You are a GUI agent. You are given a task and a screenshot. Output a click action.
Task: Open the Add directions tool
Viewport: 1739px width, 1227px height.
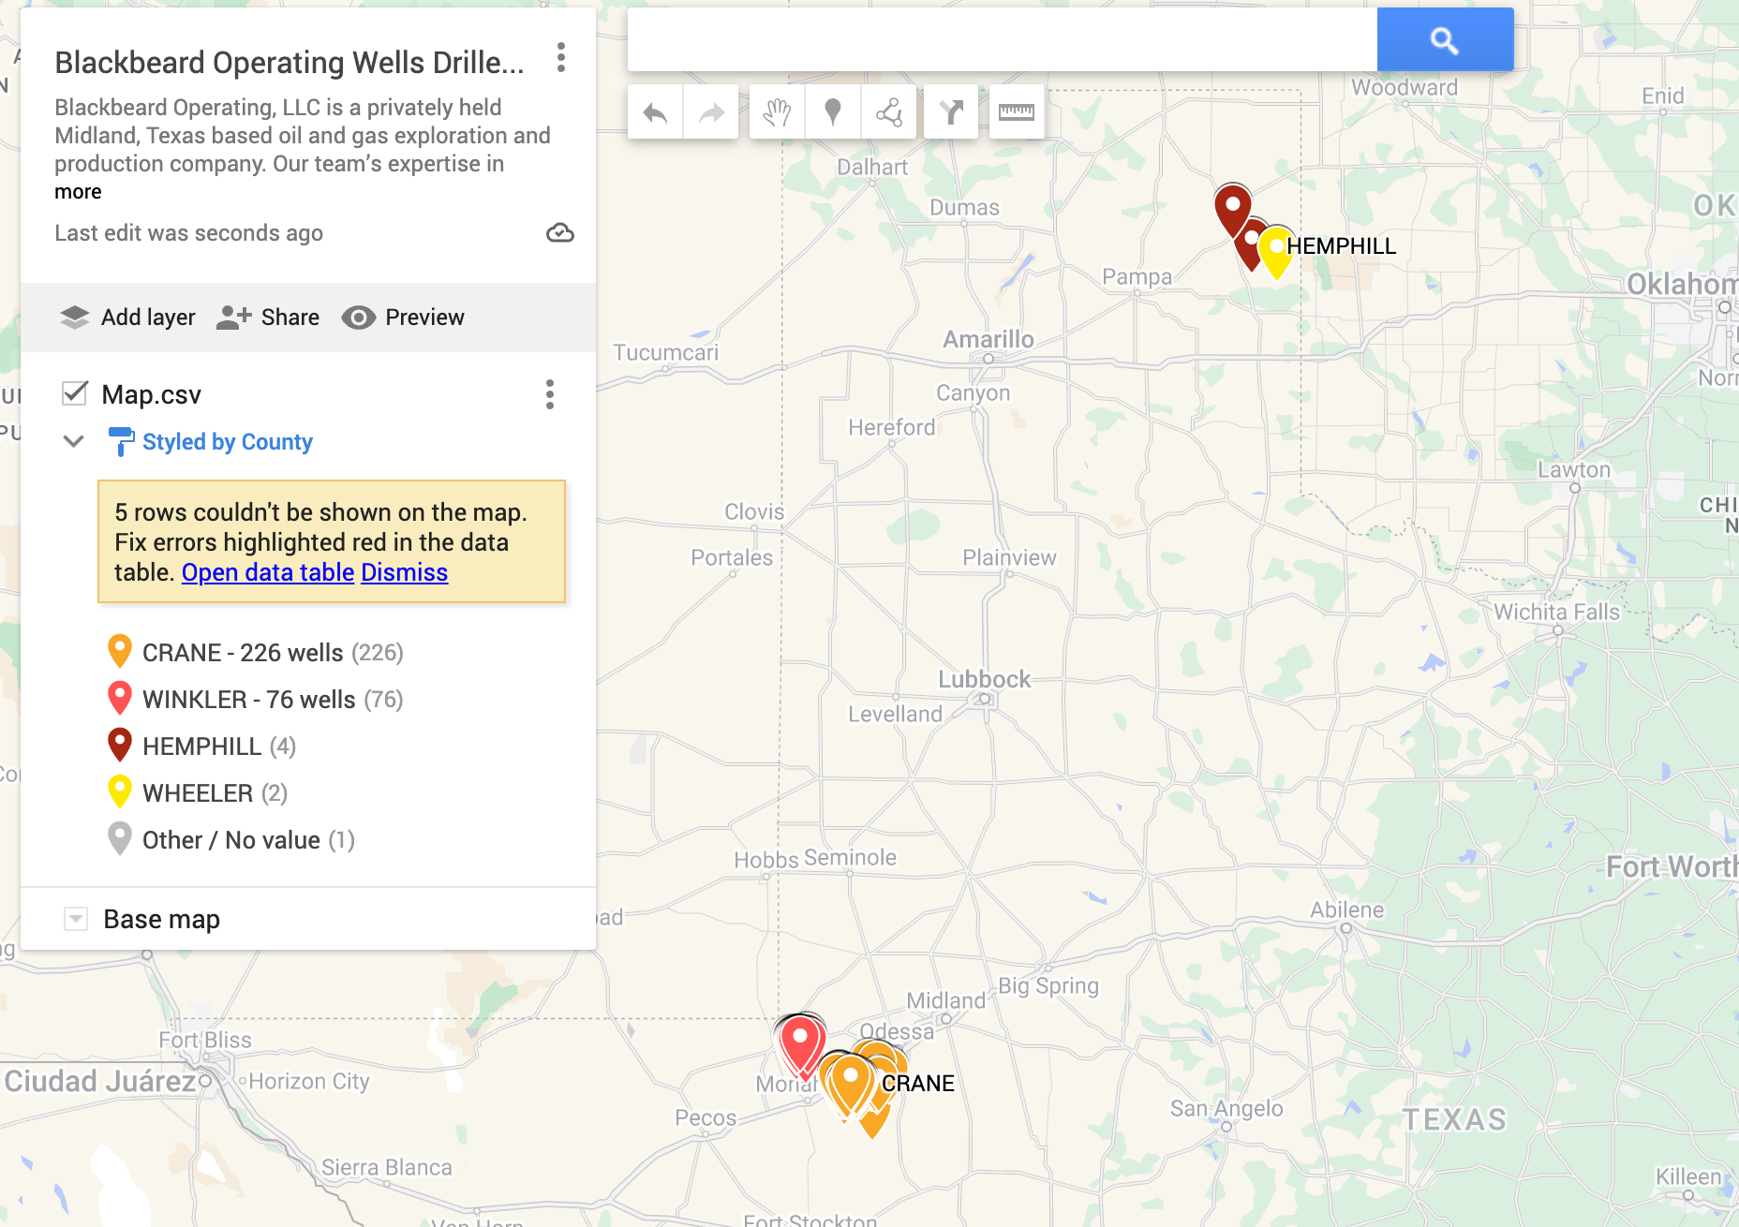coord(951,113)
